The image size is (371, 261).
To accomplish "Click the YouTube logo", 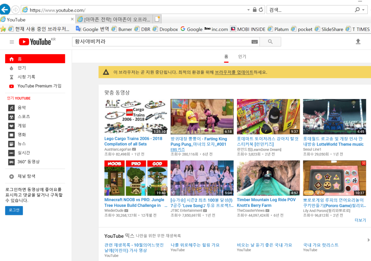I will (x=35, y=42).
